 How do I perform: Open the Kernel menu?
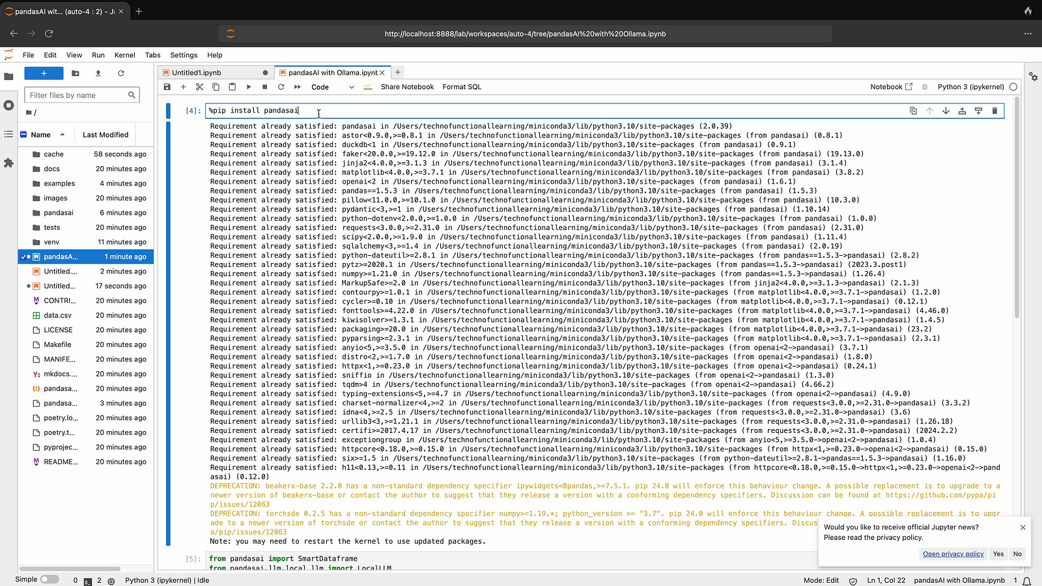124,55
